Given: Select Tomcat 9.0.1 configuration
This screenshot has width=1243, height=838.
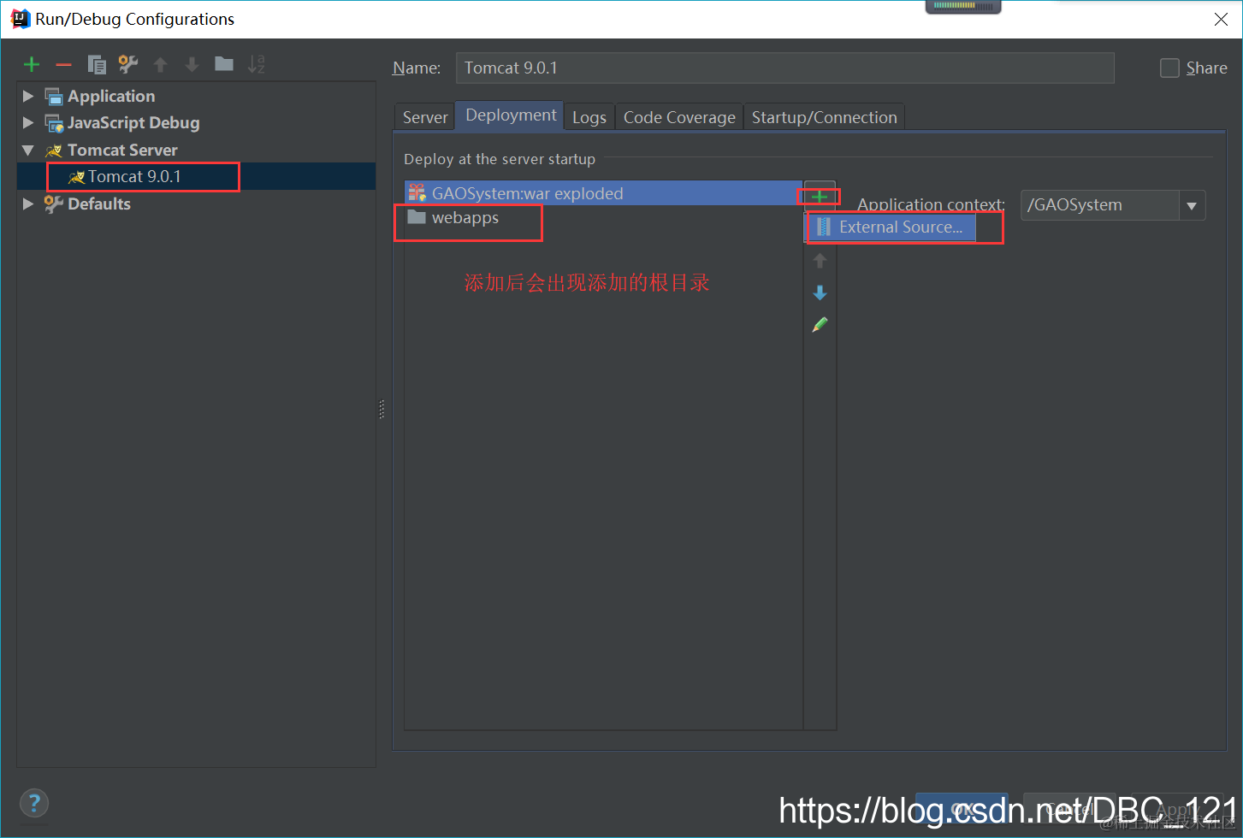Looking at the screenshot, I should click(196, 176).
